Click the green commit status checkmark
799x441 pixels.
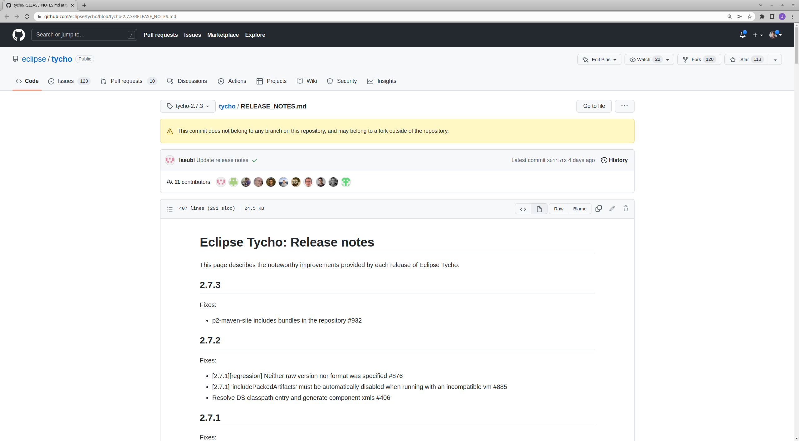(255, 160)
